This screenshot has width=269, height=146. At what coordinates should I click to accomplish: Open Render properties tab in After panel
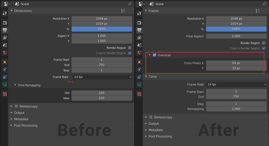pyautogui.click(x=139, y=23)
